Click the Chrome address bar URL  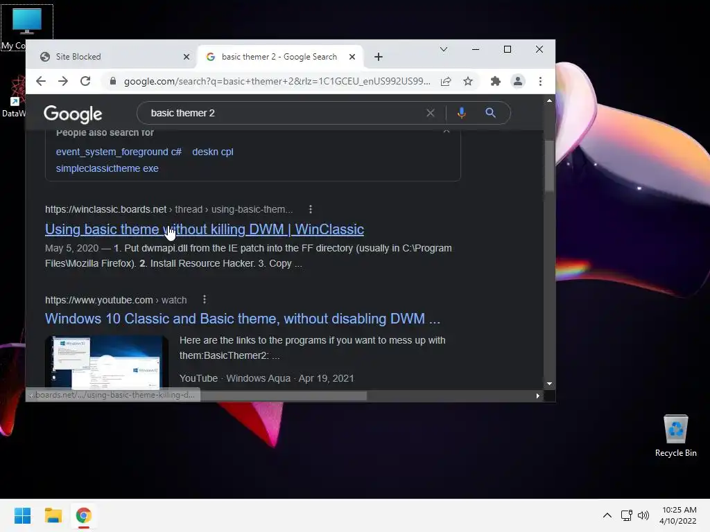pyautogui.click(x=277, y=82)
